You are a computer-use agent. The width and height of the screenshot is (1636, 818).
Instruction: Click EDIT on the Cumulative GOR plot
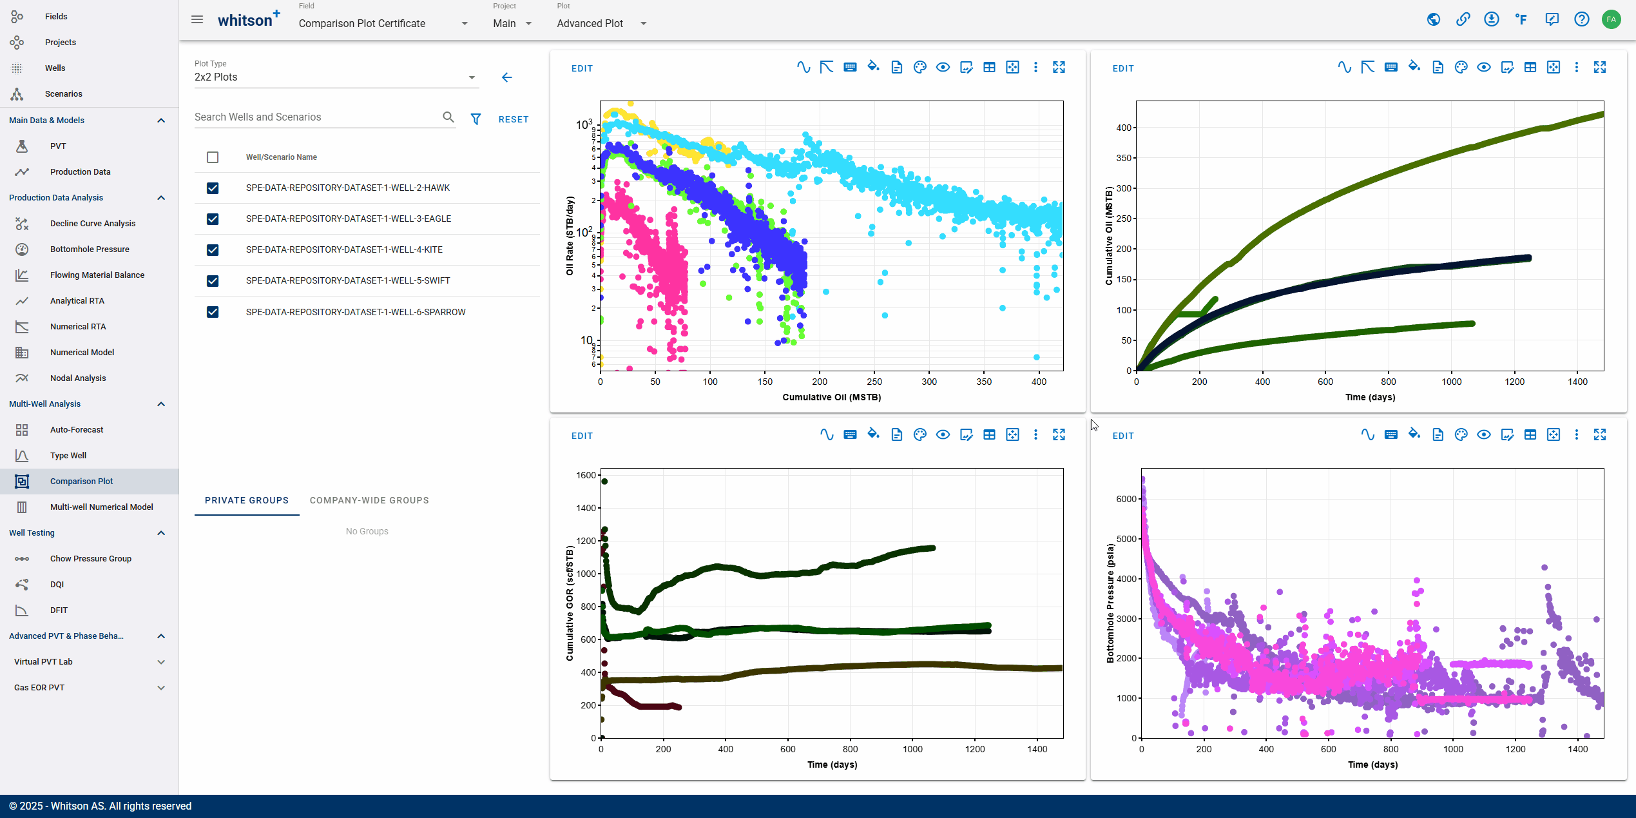pos(582,436)
